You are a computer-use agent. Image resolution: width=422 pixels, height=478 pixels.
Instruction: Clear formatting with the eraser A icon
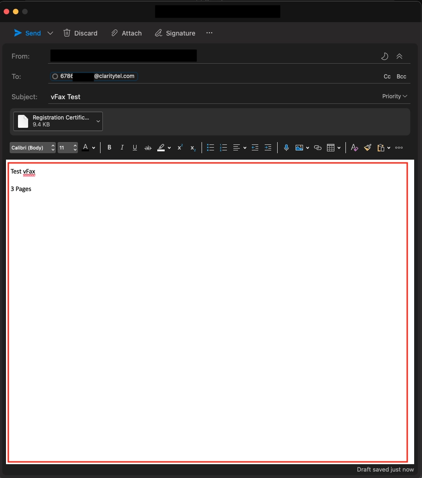click(354, 148)
